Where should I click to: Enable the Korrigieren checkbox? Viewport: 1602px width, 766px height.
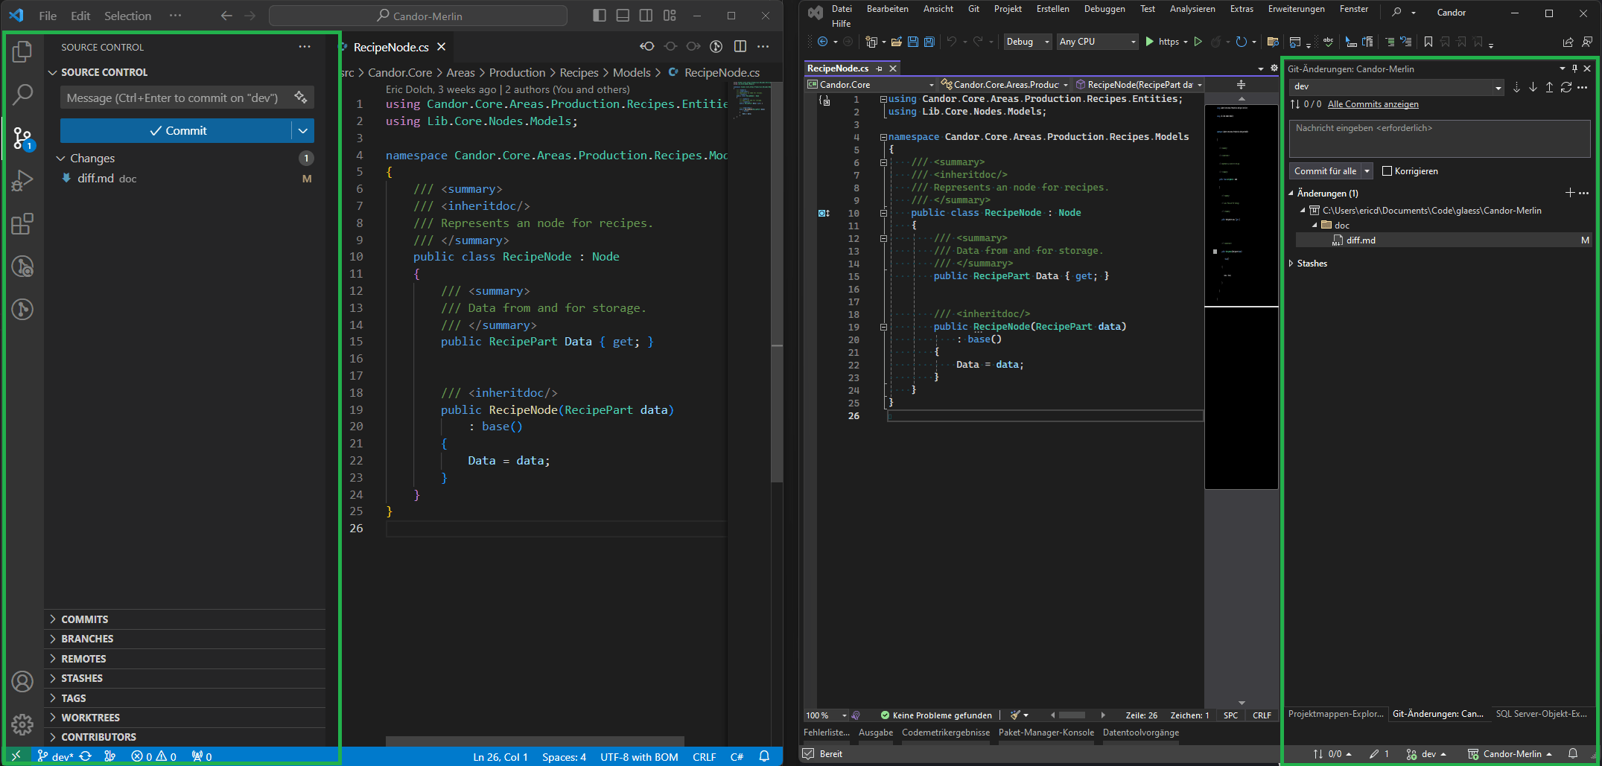pyautogui.click(x=1387, y=171)
